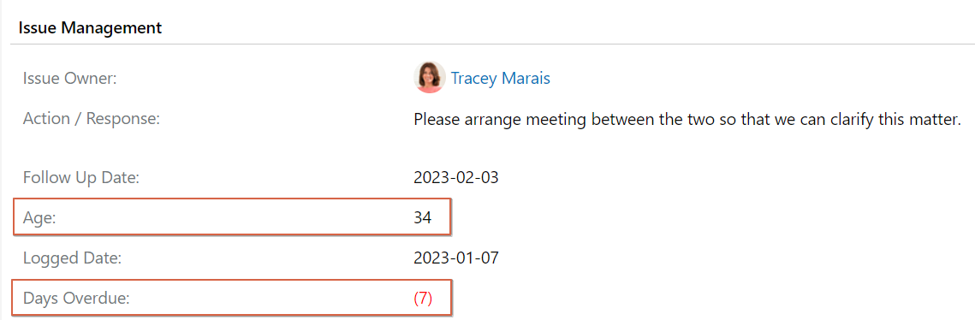
Task: Click the Logged Date label
Action: coord(72,258)
